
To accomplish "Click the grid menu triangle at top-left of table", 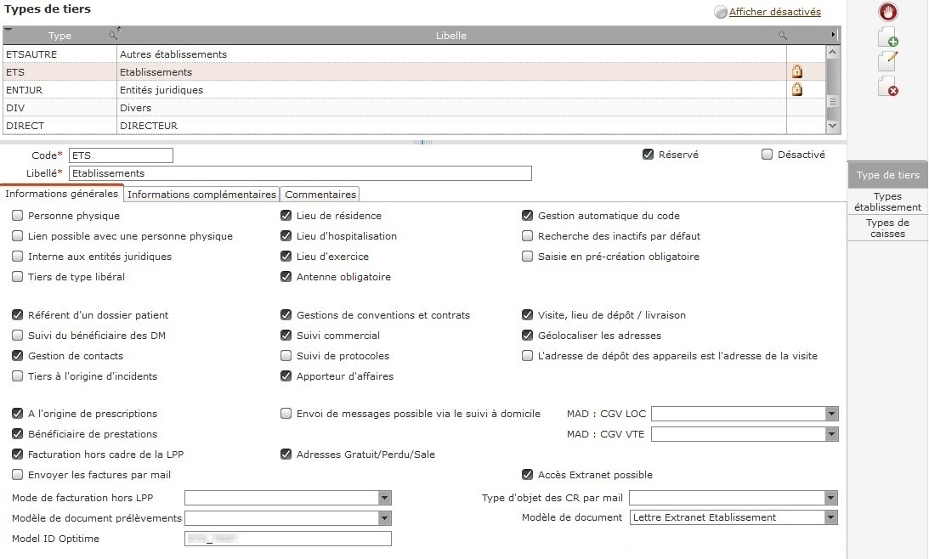I will pos(8,29).
